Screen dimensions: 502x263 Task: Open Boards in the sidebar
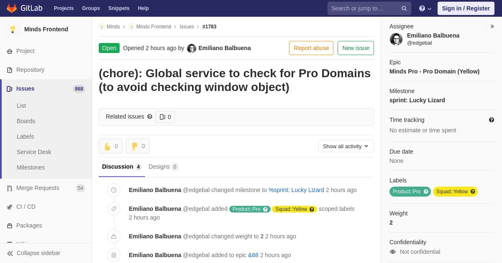pos(26,121)
